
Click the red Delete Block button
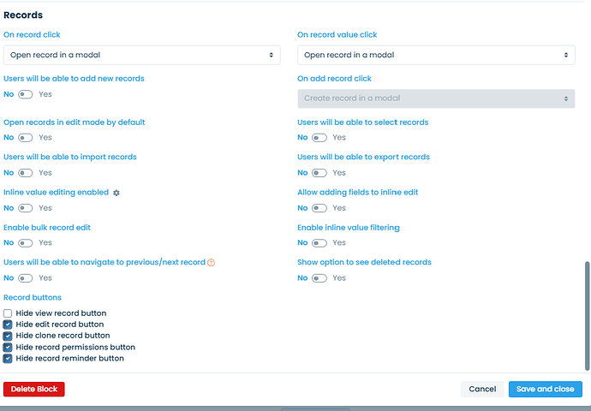34,389
